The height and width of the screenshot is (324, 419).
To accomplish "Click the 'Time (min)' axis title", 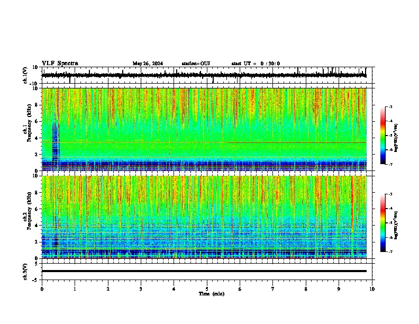I will (212, 294).
